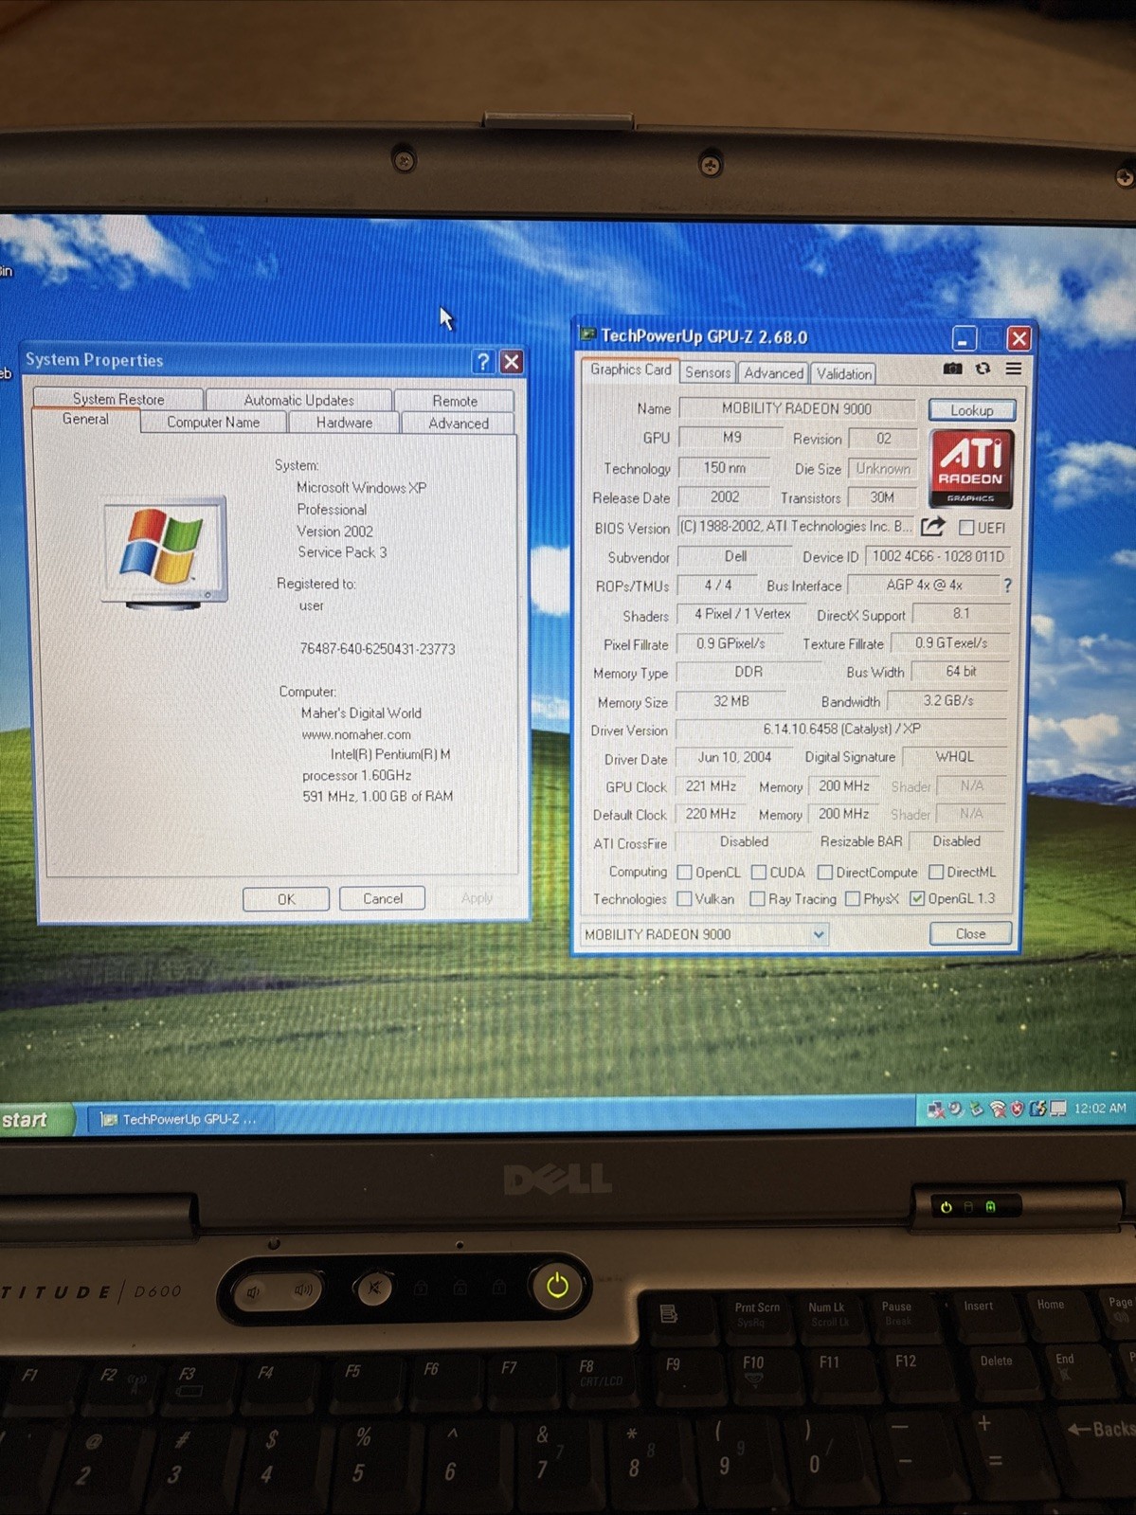The height and width of the screenshot is (1515, 1136).
Task: Click the Windows XP logo in System Properties
Action: tap(164, 550)
